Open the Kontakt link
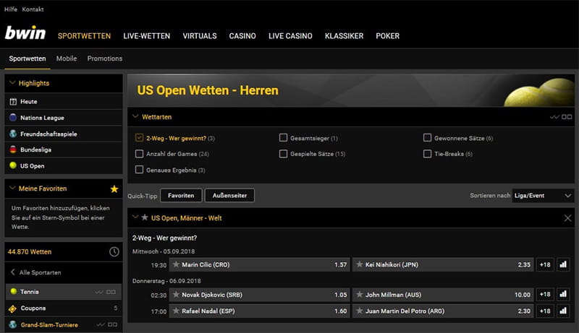Image resolution: width=579 pixels, height=333 pixels. pos(33,9)
